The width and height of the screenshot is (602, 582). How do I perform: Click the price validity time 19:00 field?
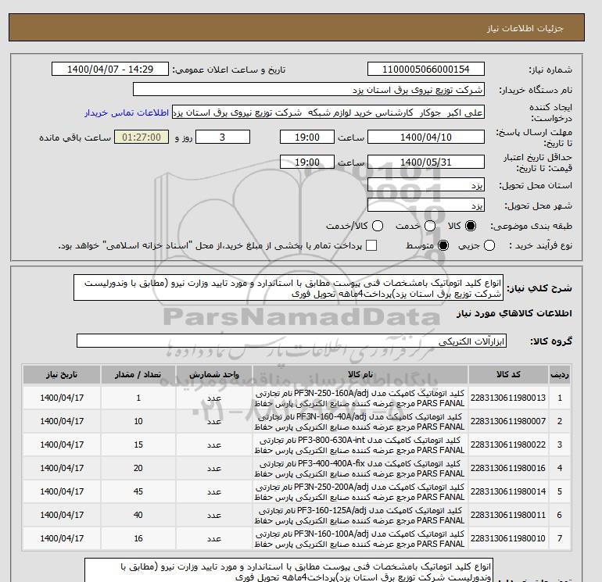(307, 162)
